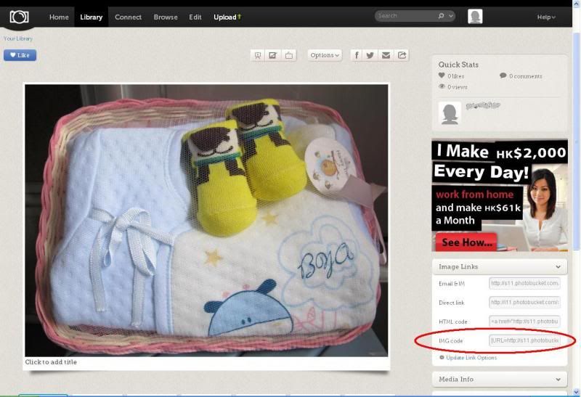Expand the Media Info panel
The height and width of the screenshot is (397, 581).
click(x=558, y=379)
